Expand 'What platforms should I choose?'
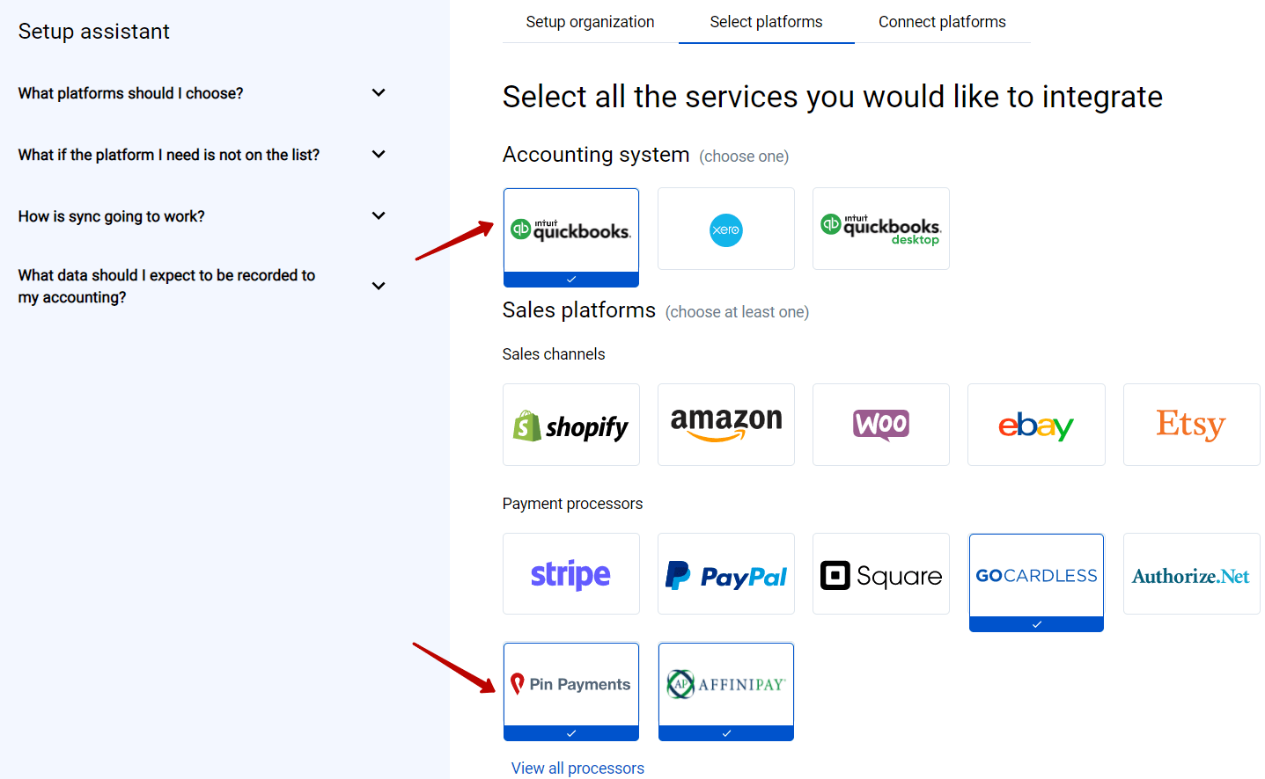 pos(202,92)
